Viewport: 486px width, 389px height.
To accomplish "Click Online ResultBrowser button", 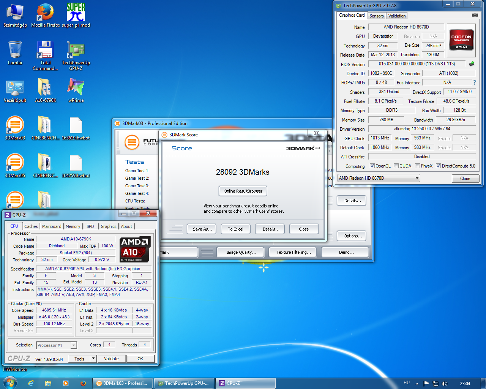I will pos(243,191).
